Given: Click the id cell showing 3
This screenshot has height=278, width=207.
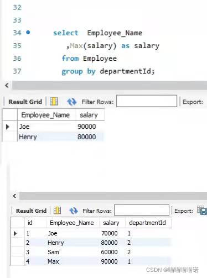Looking at the screenshot, I should tap(35, 252).
